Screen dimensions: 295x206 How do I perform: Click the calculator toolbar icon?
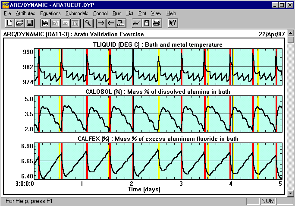(146, 23)
